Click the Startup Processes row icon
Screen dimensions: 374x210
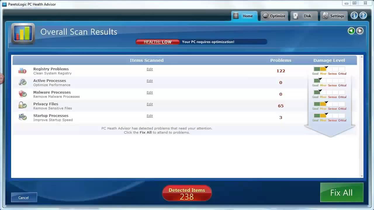tap(22, 117)
